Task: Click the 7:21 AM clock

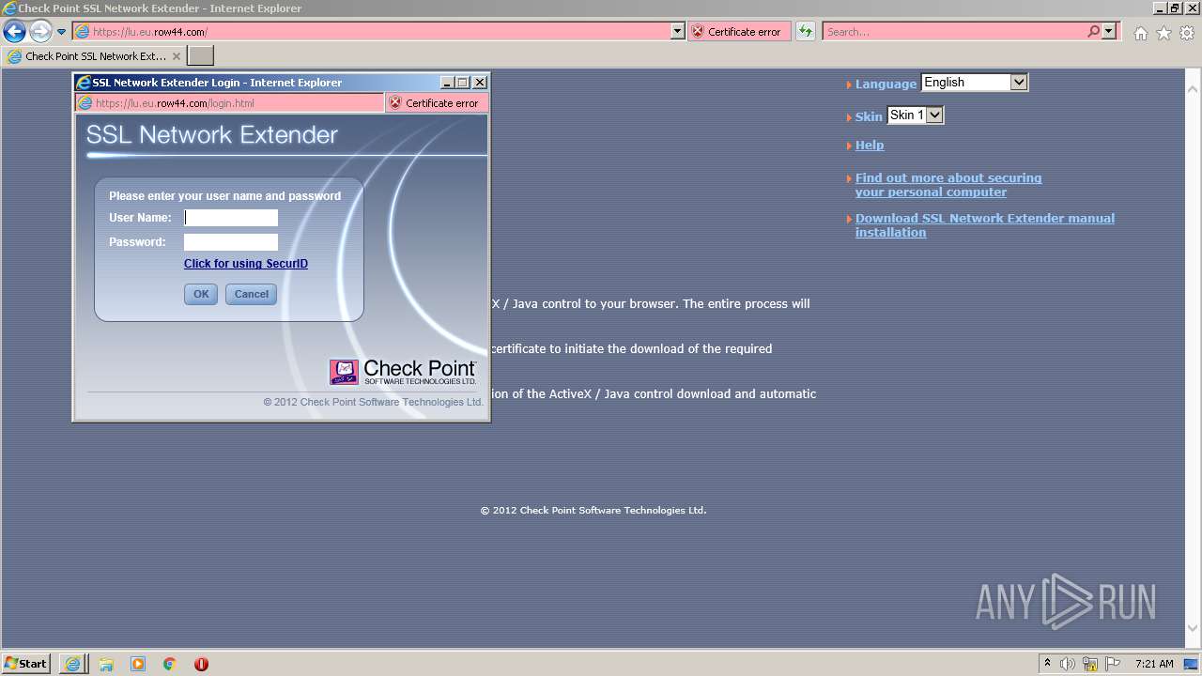Action: [x=1154, y=664]
